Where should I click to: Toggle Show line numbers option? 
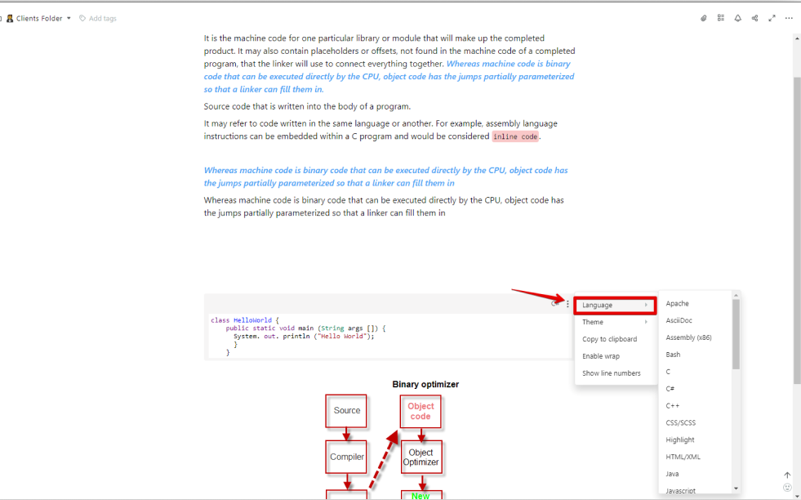click(x=612, y=373)
